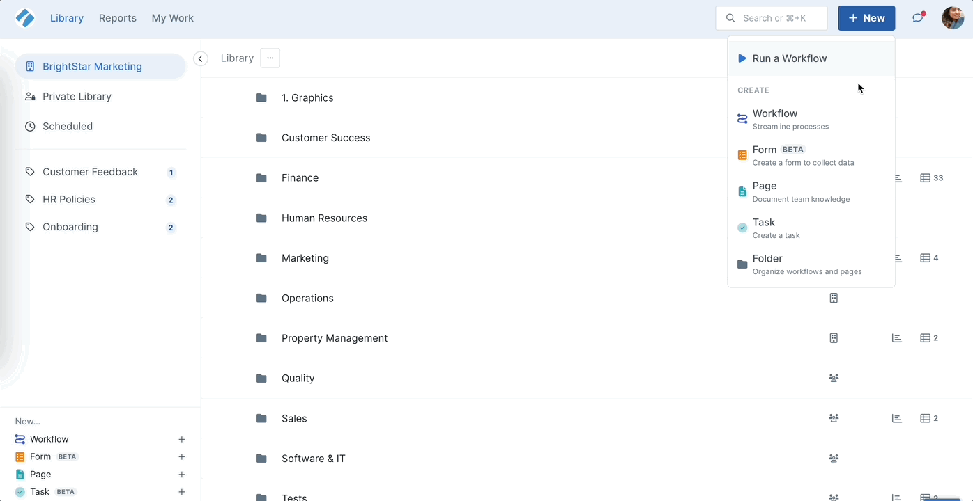Open the Sales folder
The image size is (973, 501).
pos(294,418)
